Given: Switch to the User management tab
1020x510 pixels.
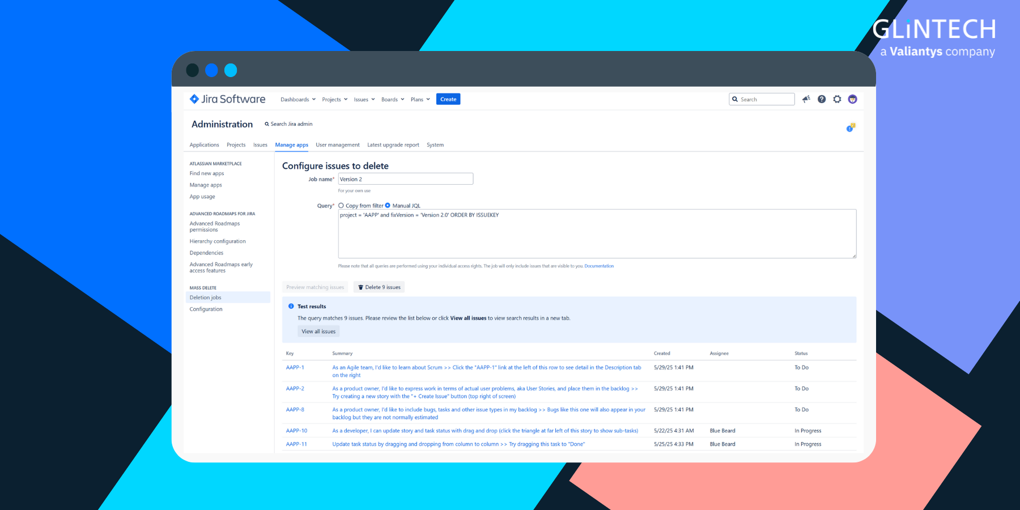Looking at the screenshot, I should coord(338,145).
